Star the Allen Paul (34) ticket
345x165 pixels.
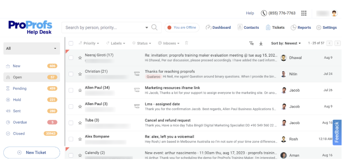(80, 90)
